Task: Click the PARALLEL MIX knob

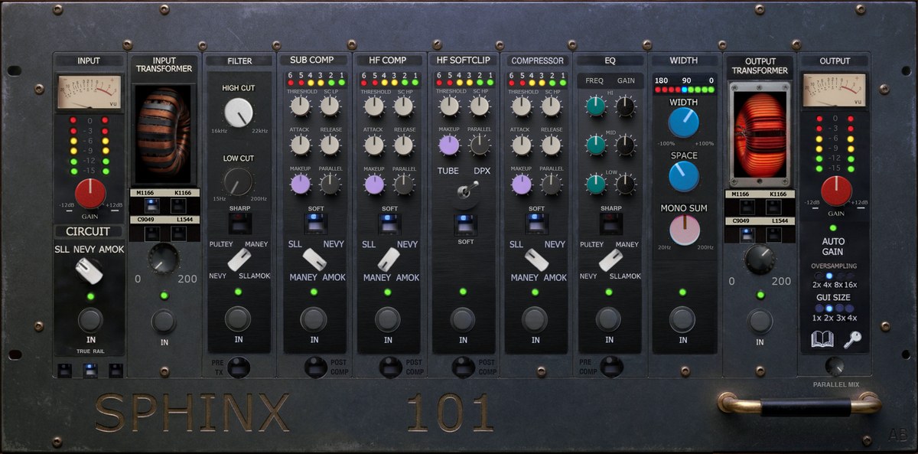Action: coord(835,367)
